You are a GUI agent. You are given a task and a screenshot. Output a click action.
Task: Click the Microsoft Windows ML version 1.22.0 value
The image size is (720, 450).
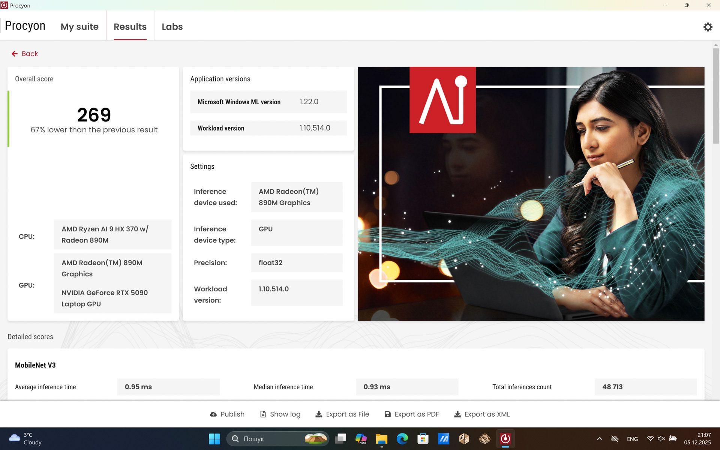[x=309, y=102]
